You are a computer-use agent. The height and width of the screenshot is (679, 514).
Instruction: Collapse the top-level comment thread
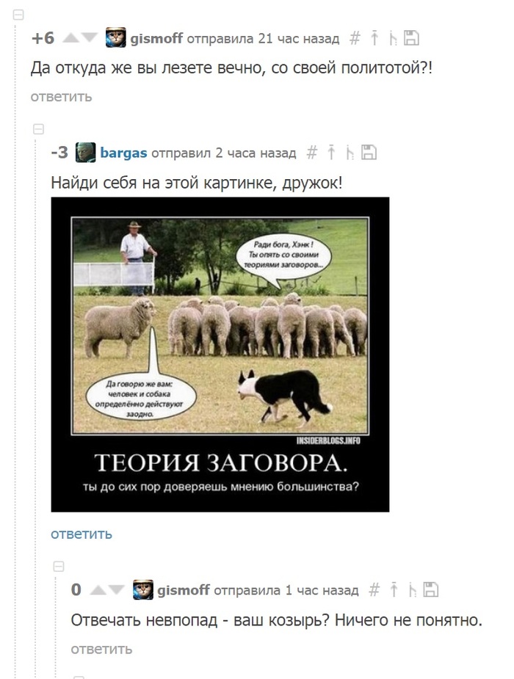[18, 15]
